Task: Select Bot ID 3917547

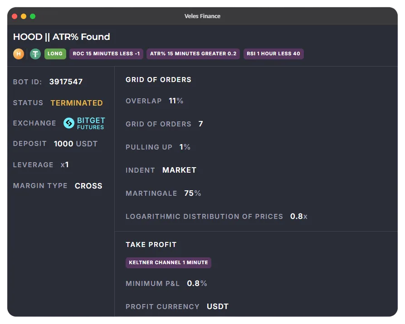Action: 66,82
